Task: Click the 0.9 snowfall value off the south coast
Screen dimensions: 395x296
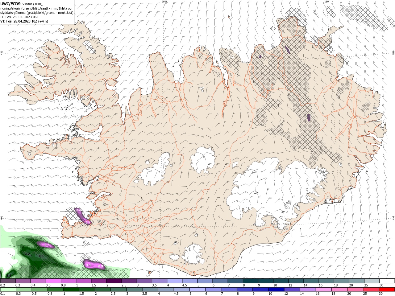Action: [100, 266]
